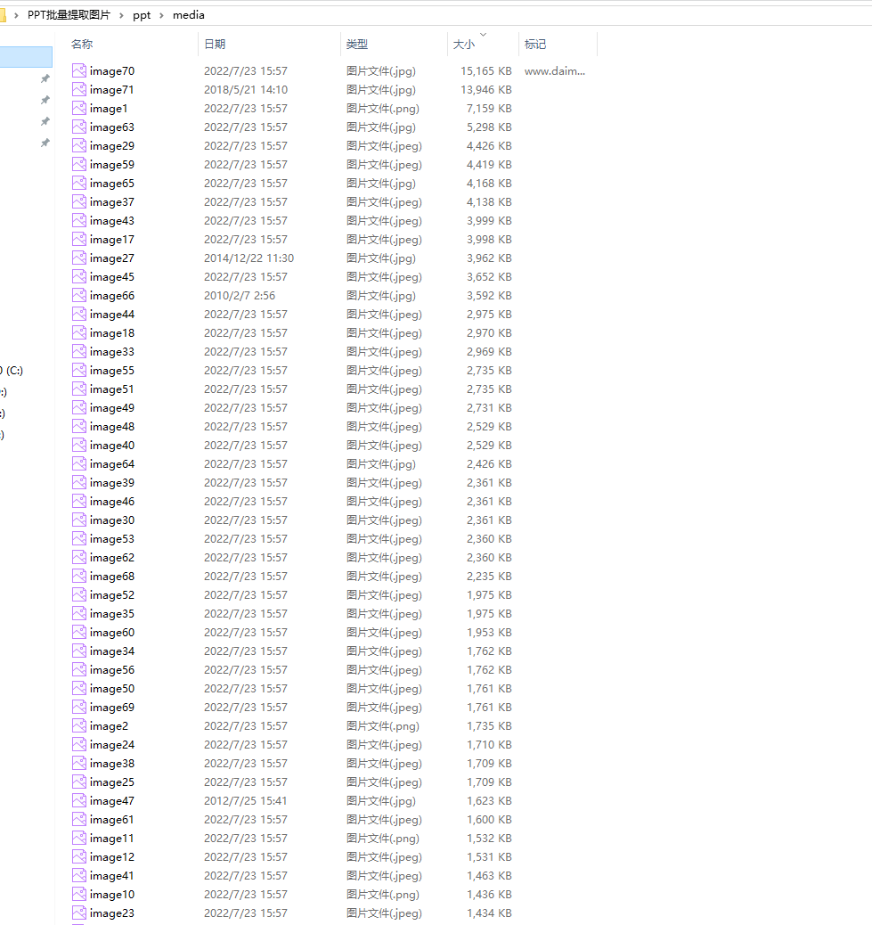872x925 pixels.
Task: Select file name image50
Action: click(112, 689)
